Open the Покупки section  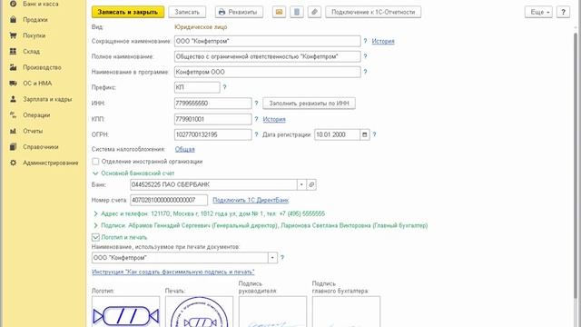click(x=34, y=35)
